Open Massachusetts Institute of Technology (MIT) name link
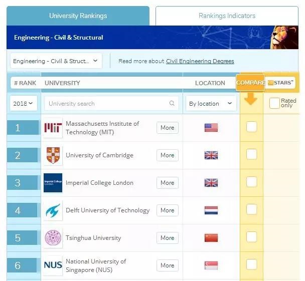The height and width of the screenshot is (281, 305). [102, 128]
